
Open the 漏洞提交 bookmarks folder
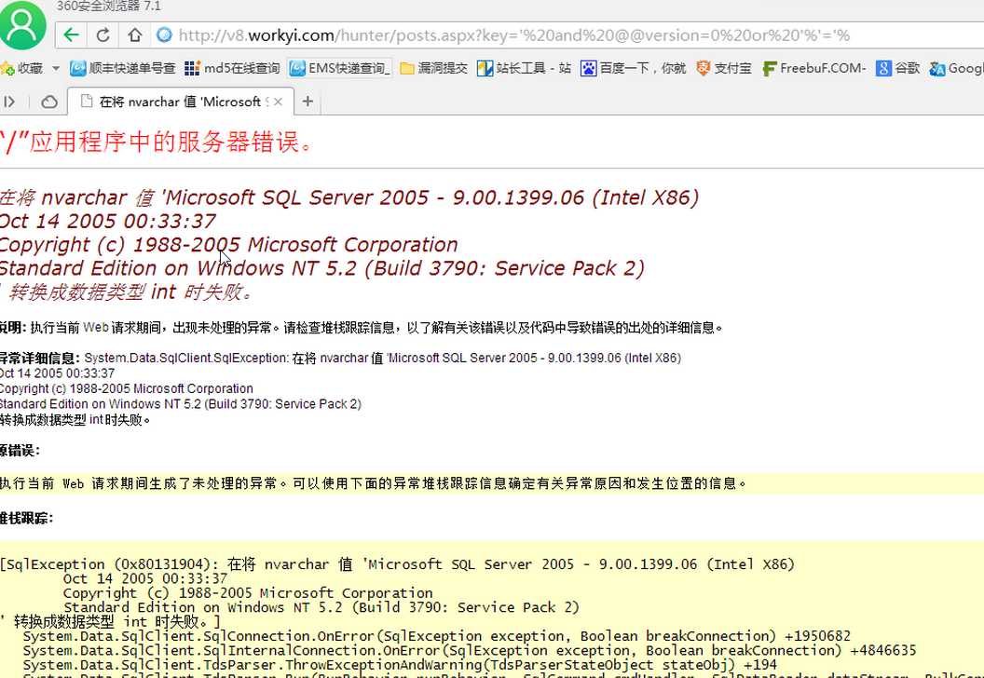coord(433,68)
